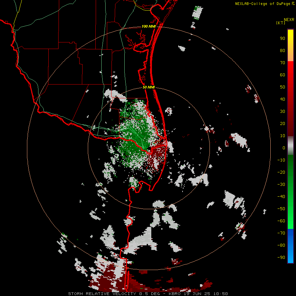The height and width of the screenshot is (296, 296).
Task: Click the 20 value on velocity scale
Action: 283,124
